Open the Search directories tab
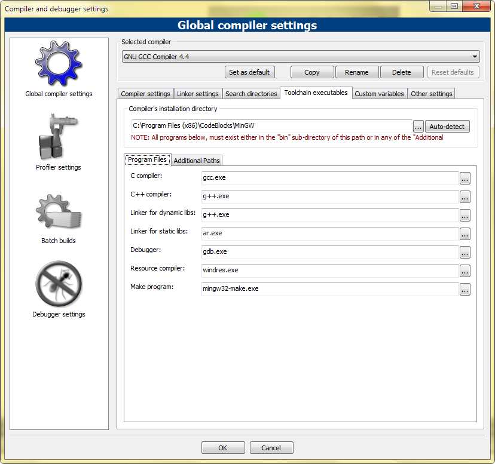The height and width of the screenshot is (464, 495). 251,94
